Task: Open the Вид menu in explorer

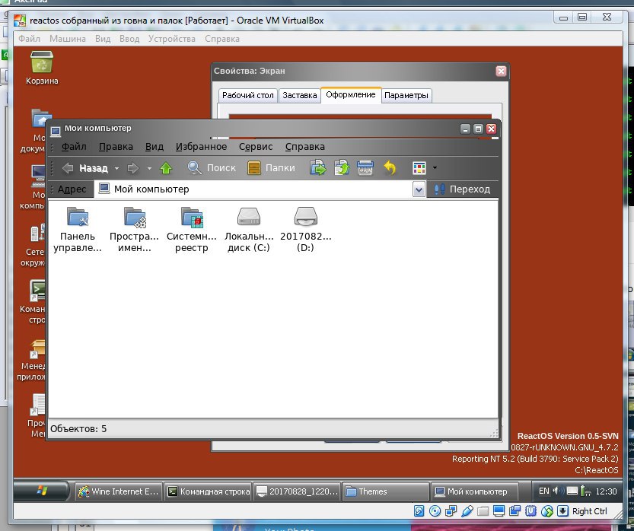Action: click(154, 147)
